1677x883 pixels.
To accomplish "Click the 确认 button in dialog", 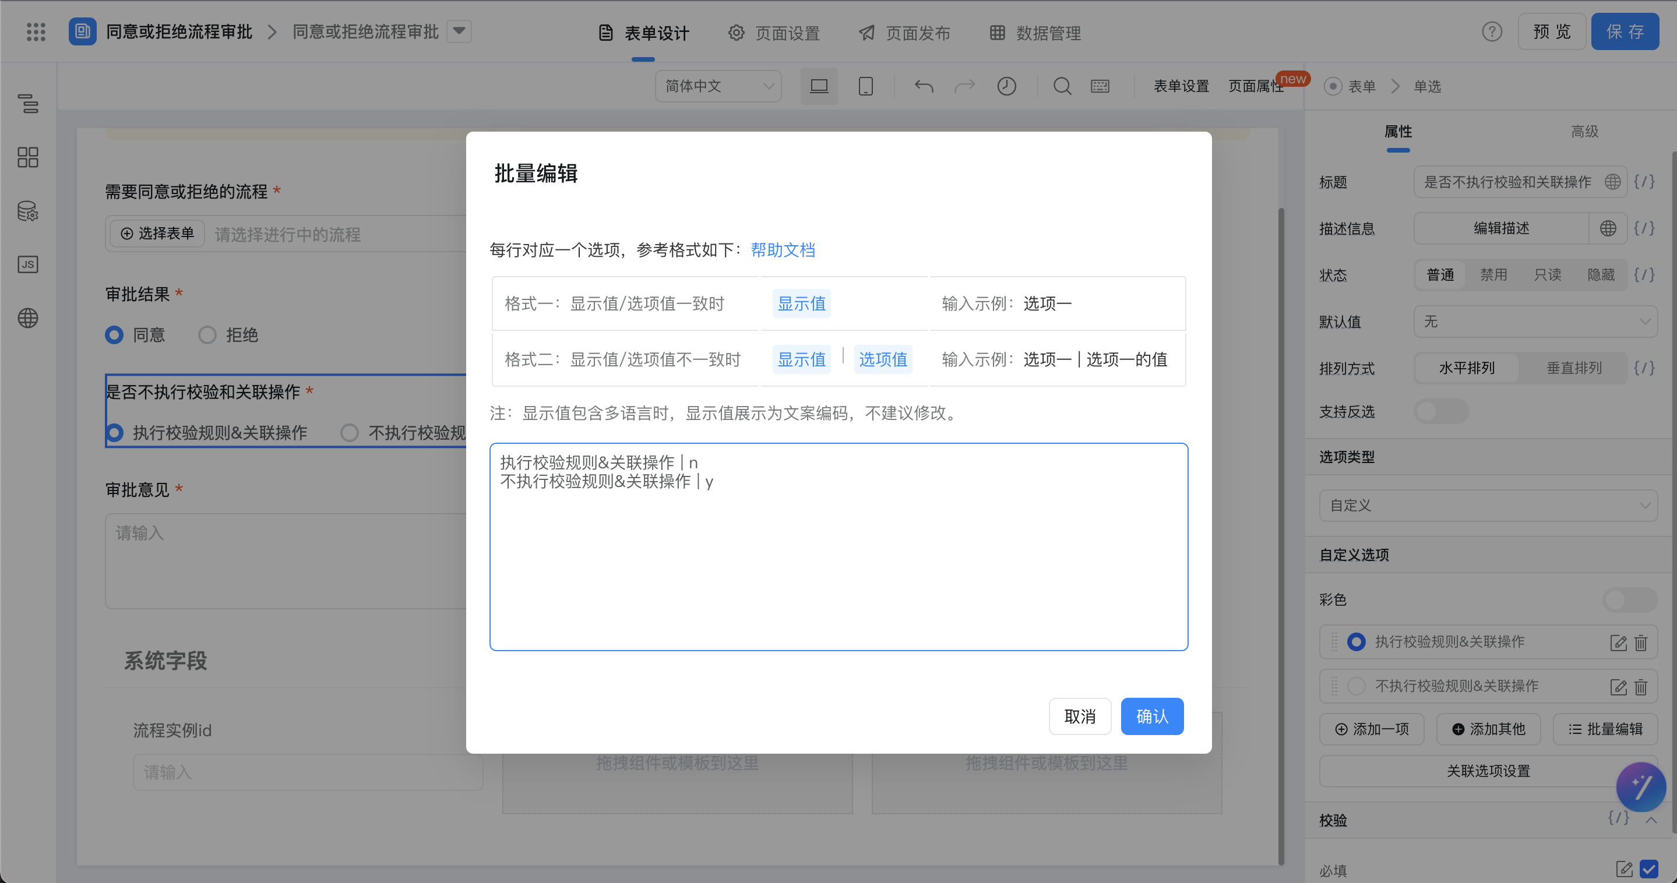I will 1151,716.
